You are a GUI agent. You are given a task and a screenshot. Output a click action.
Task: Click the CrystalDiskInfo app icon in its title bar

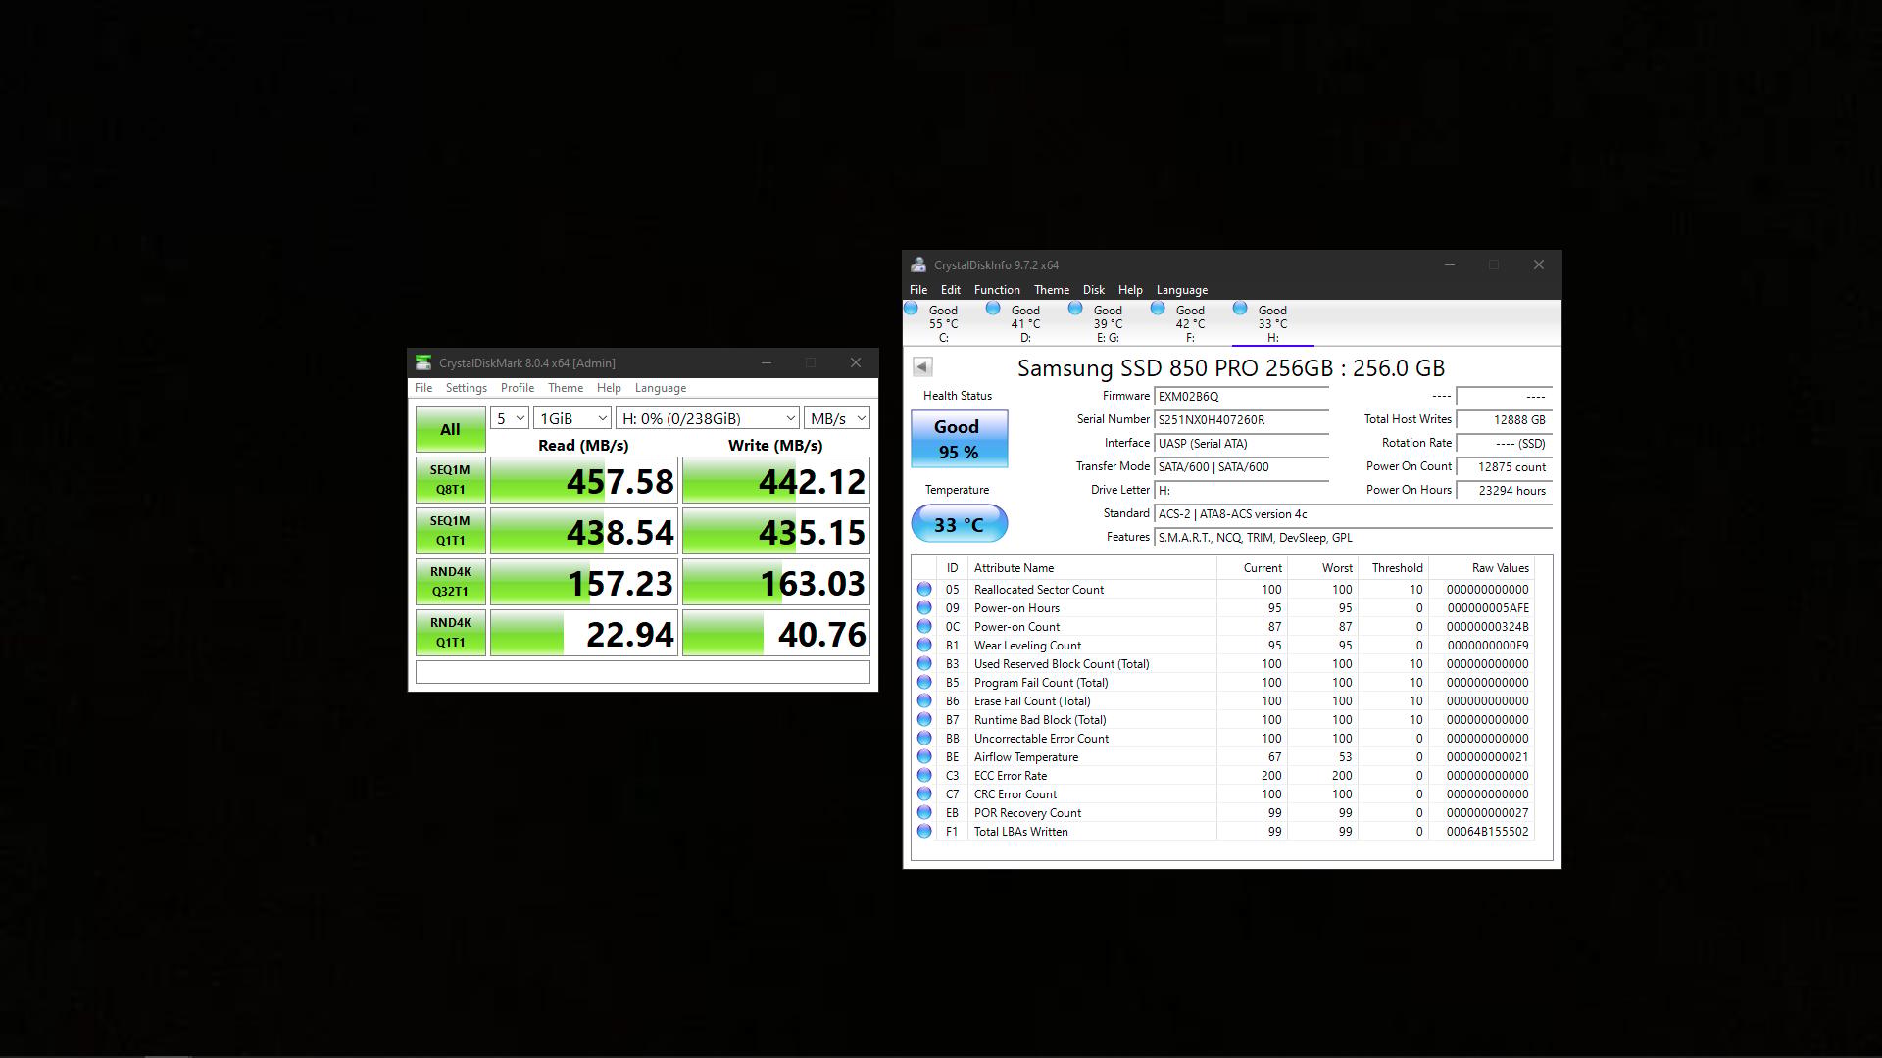(x=918, y=264)
